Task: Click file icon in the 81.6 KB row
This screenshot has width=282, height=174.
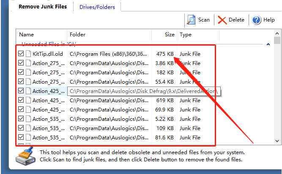Action: coord(29,137)
